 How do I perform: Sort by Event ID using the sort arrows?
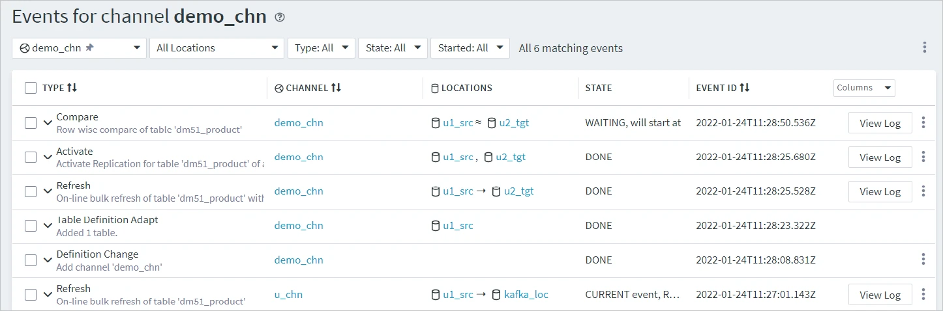tap(745, 88)
